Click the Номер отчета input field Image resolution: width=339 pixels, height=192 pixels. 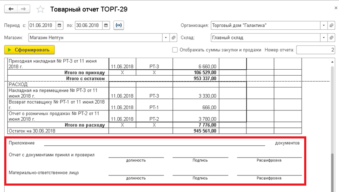tap(316, 50)
